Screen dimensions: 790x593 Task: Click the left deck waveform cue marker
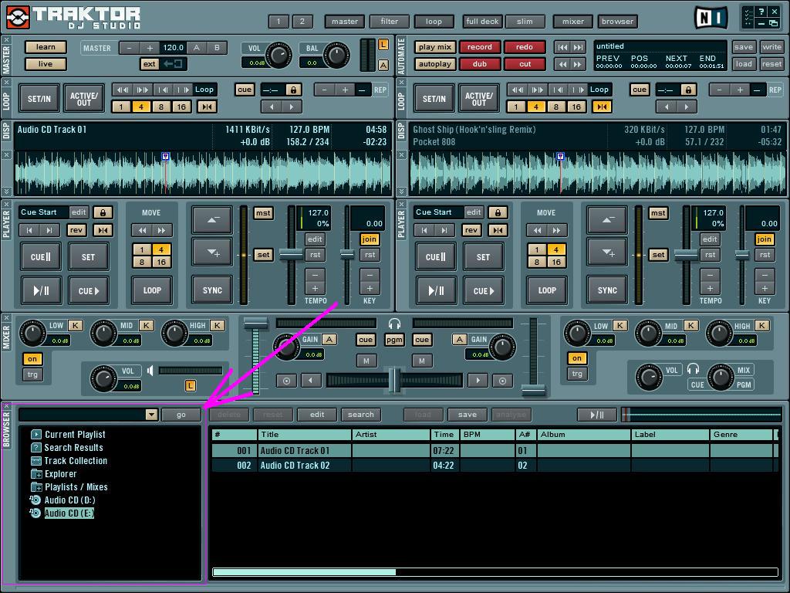pos(166,156)
